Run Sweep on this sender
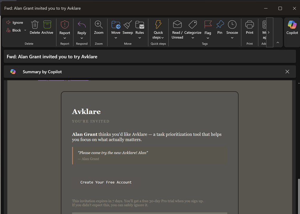 click(128, 27)
